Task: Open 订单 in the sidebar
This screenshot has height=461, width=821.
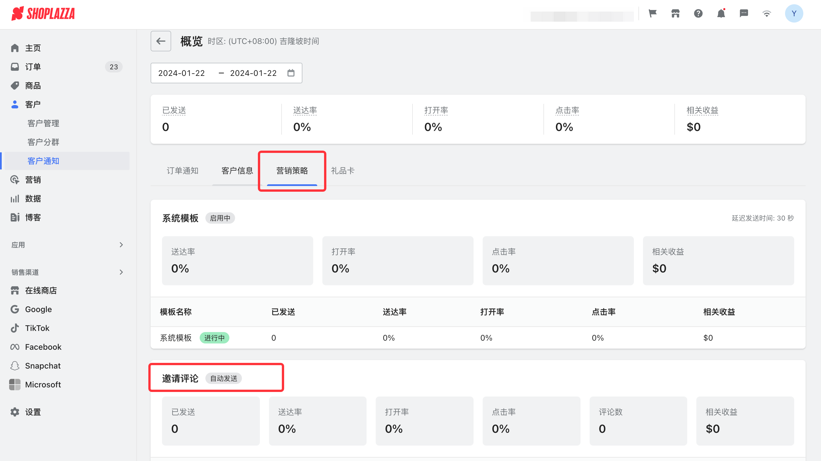Action: tap(33, 67)
